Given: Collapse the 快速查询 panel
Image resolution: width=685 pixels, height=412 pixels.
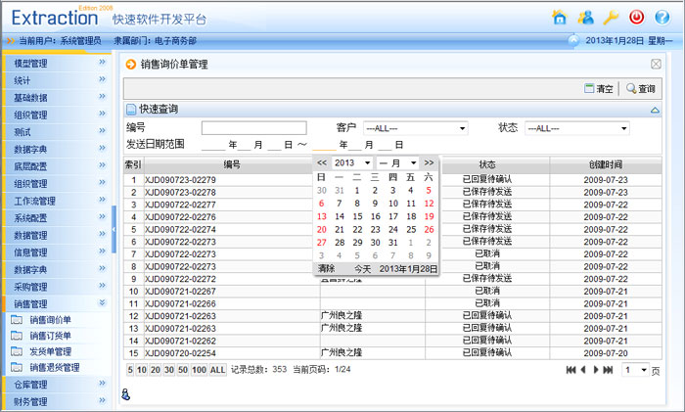Looking at the screenshot, I should tap(656, 110).
